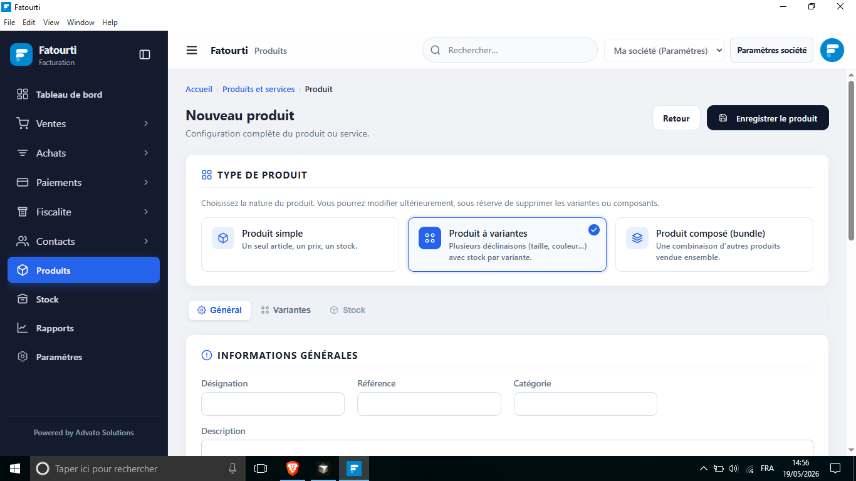Open the File menu
This screenshot has width=856, height=481.
tap(9, 22)
